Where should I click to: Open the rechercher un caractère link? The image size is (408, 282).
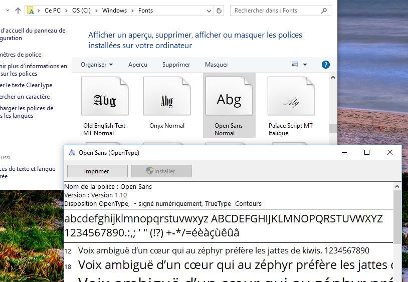(25, 97)
